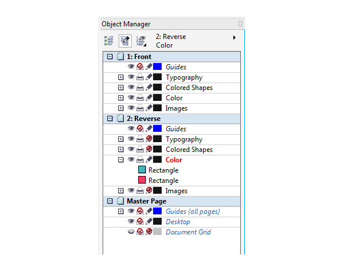
Task: Hide the Front Typography layer via eye
Action: click(x=131, y=77)
